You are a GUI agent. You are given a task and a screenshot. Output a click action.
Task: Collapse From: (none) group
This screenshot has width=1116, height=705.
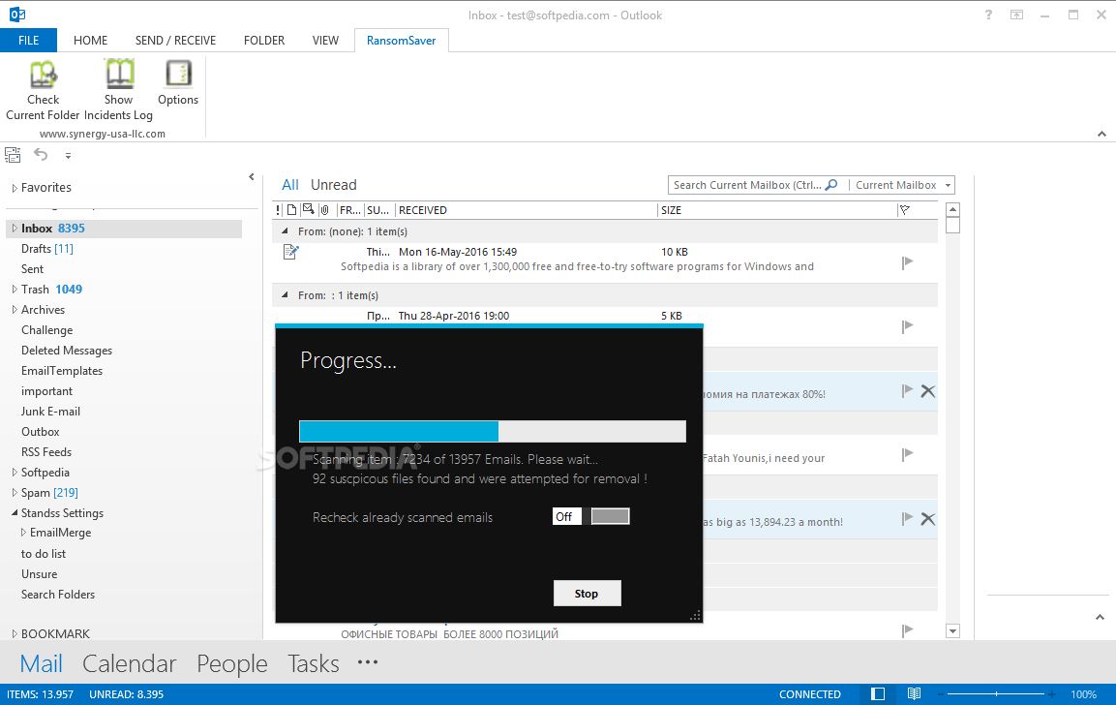(285, 230)
